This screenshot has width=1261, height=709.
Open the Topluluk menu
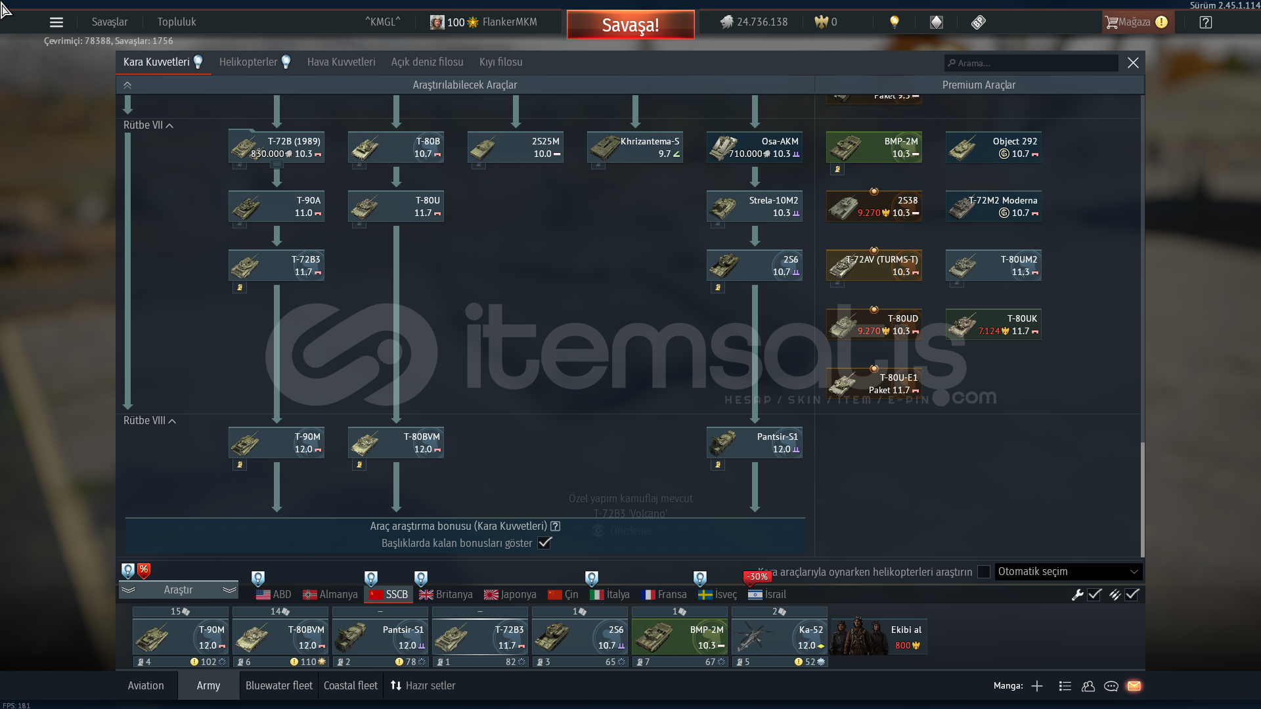click(x=177, y=22)
